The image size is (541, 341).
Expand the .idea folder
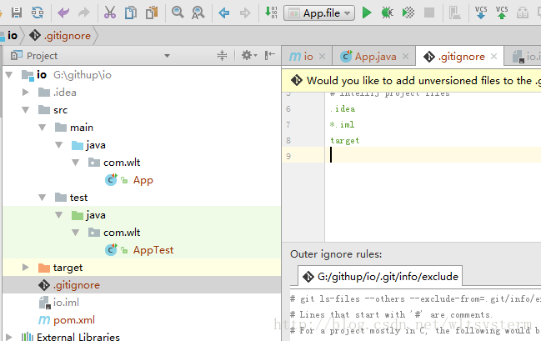(26, 93)
